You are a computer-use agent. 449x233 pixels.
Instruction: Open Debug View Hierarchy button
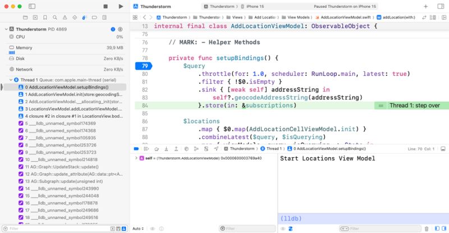tap(186, 149)
